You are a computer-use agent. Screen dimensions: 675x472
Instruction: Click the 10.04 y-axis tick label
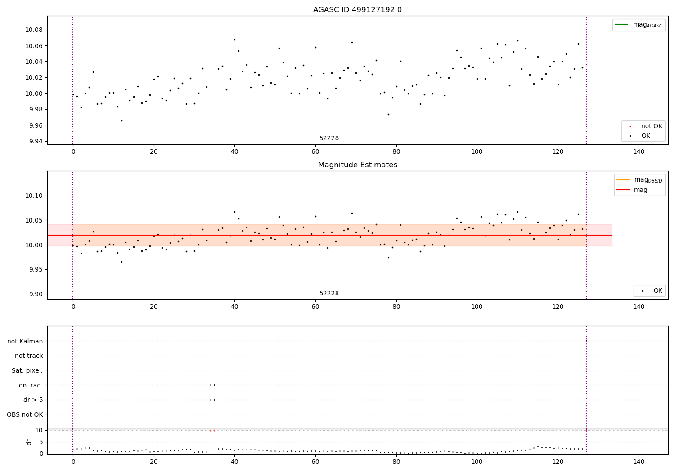34,62
